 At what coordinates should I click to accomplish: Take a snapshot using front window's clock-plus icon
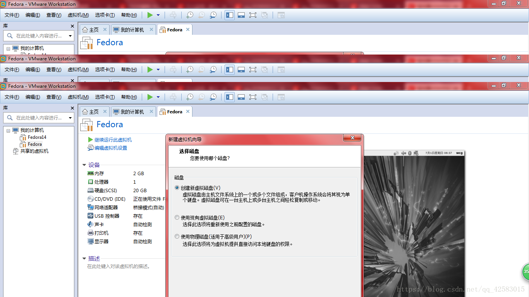click(x=190, y=97)
